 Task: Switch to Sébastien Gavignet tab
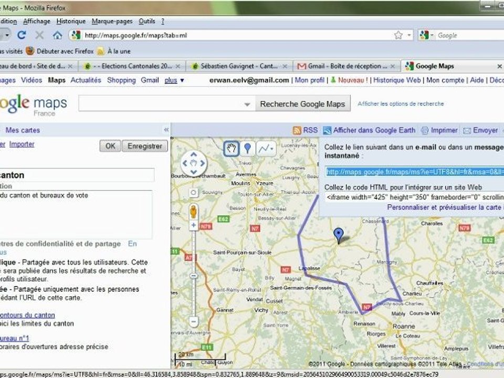[239, 66]
